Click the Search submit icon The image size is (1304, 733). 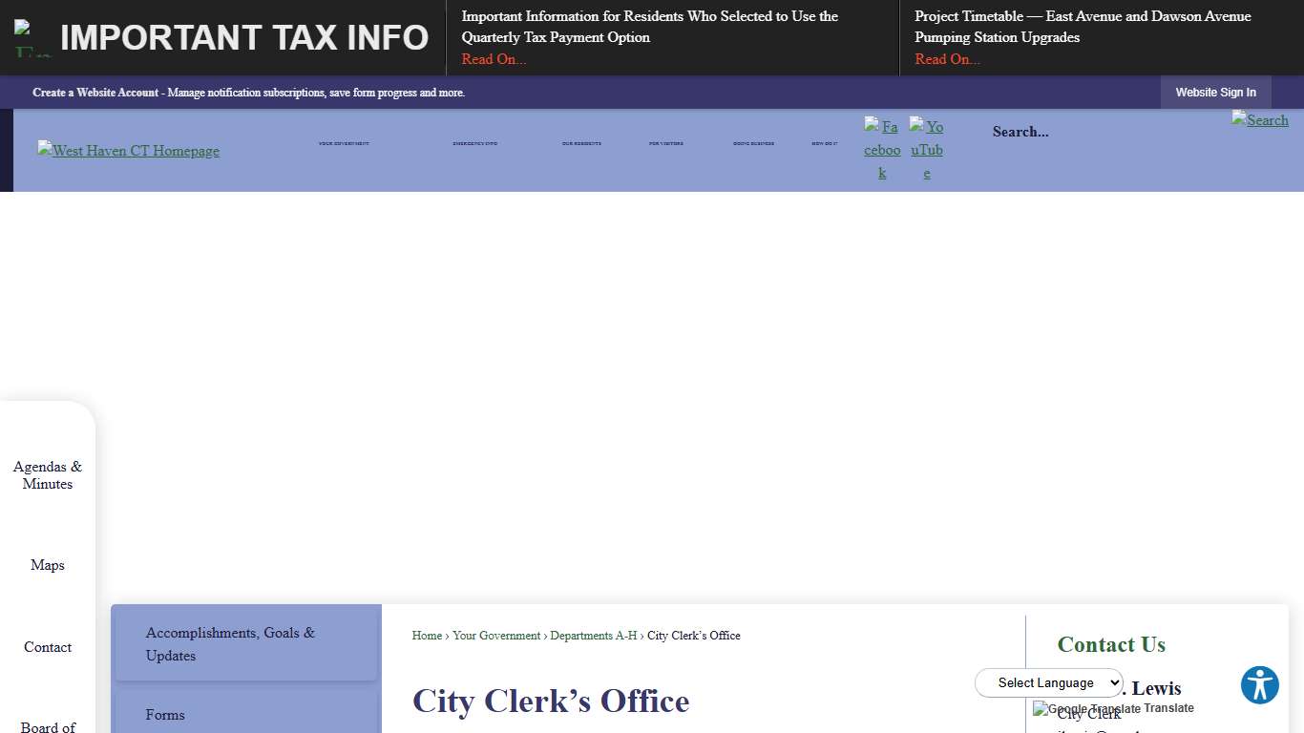[x=1259, y=120]
